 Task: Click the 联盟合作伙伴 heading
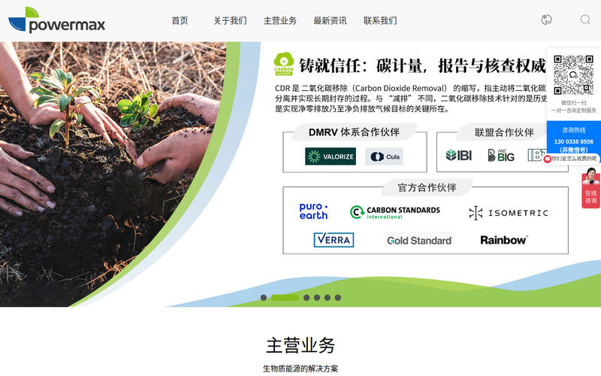(504, 132)
